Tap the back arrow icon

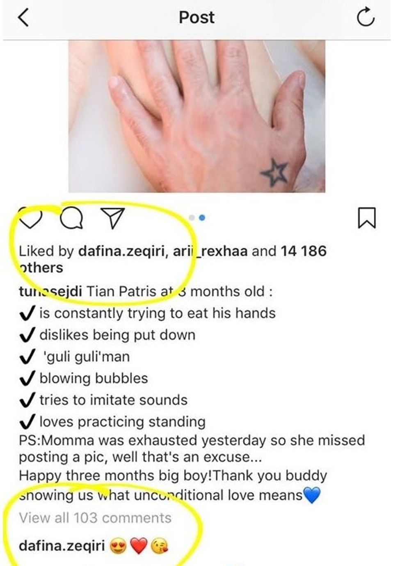pos(24,18)
